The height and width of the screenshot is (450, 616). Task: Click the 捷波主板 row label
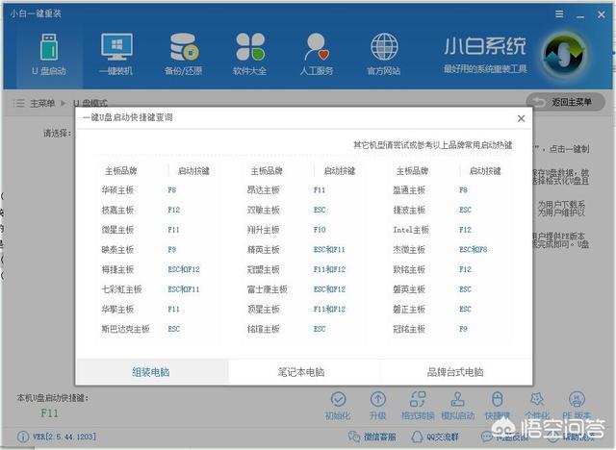pos(409,210)
